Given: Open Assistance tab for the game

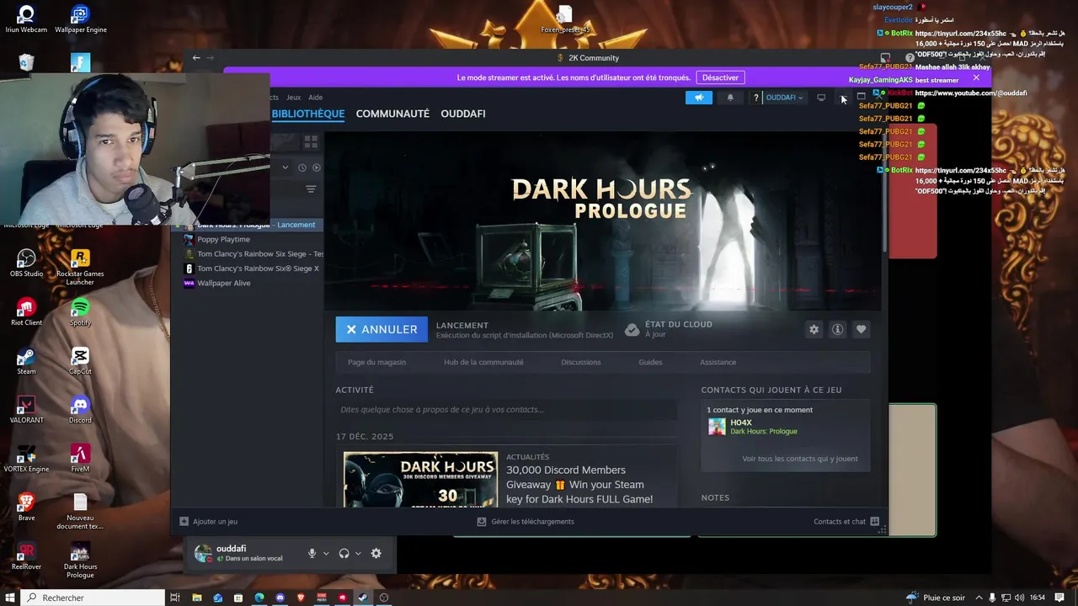Looking at the screenshot, I should 718,362.
